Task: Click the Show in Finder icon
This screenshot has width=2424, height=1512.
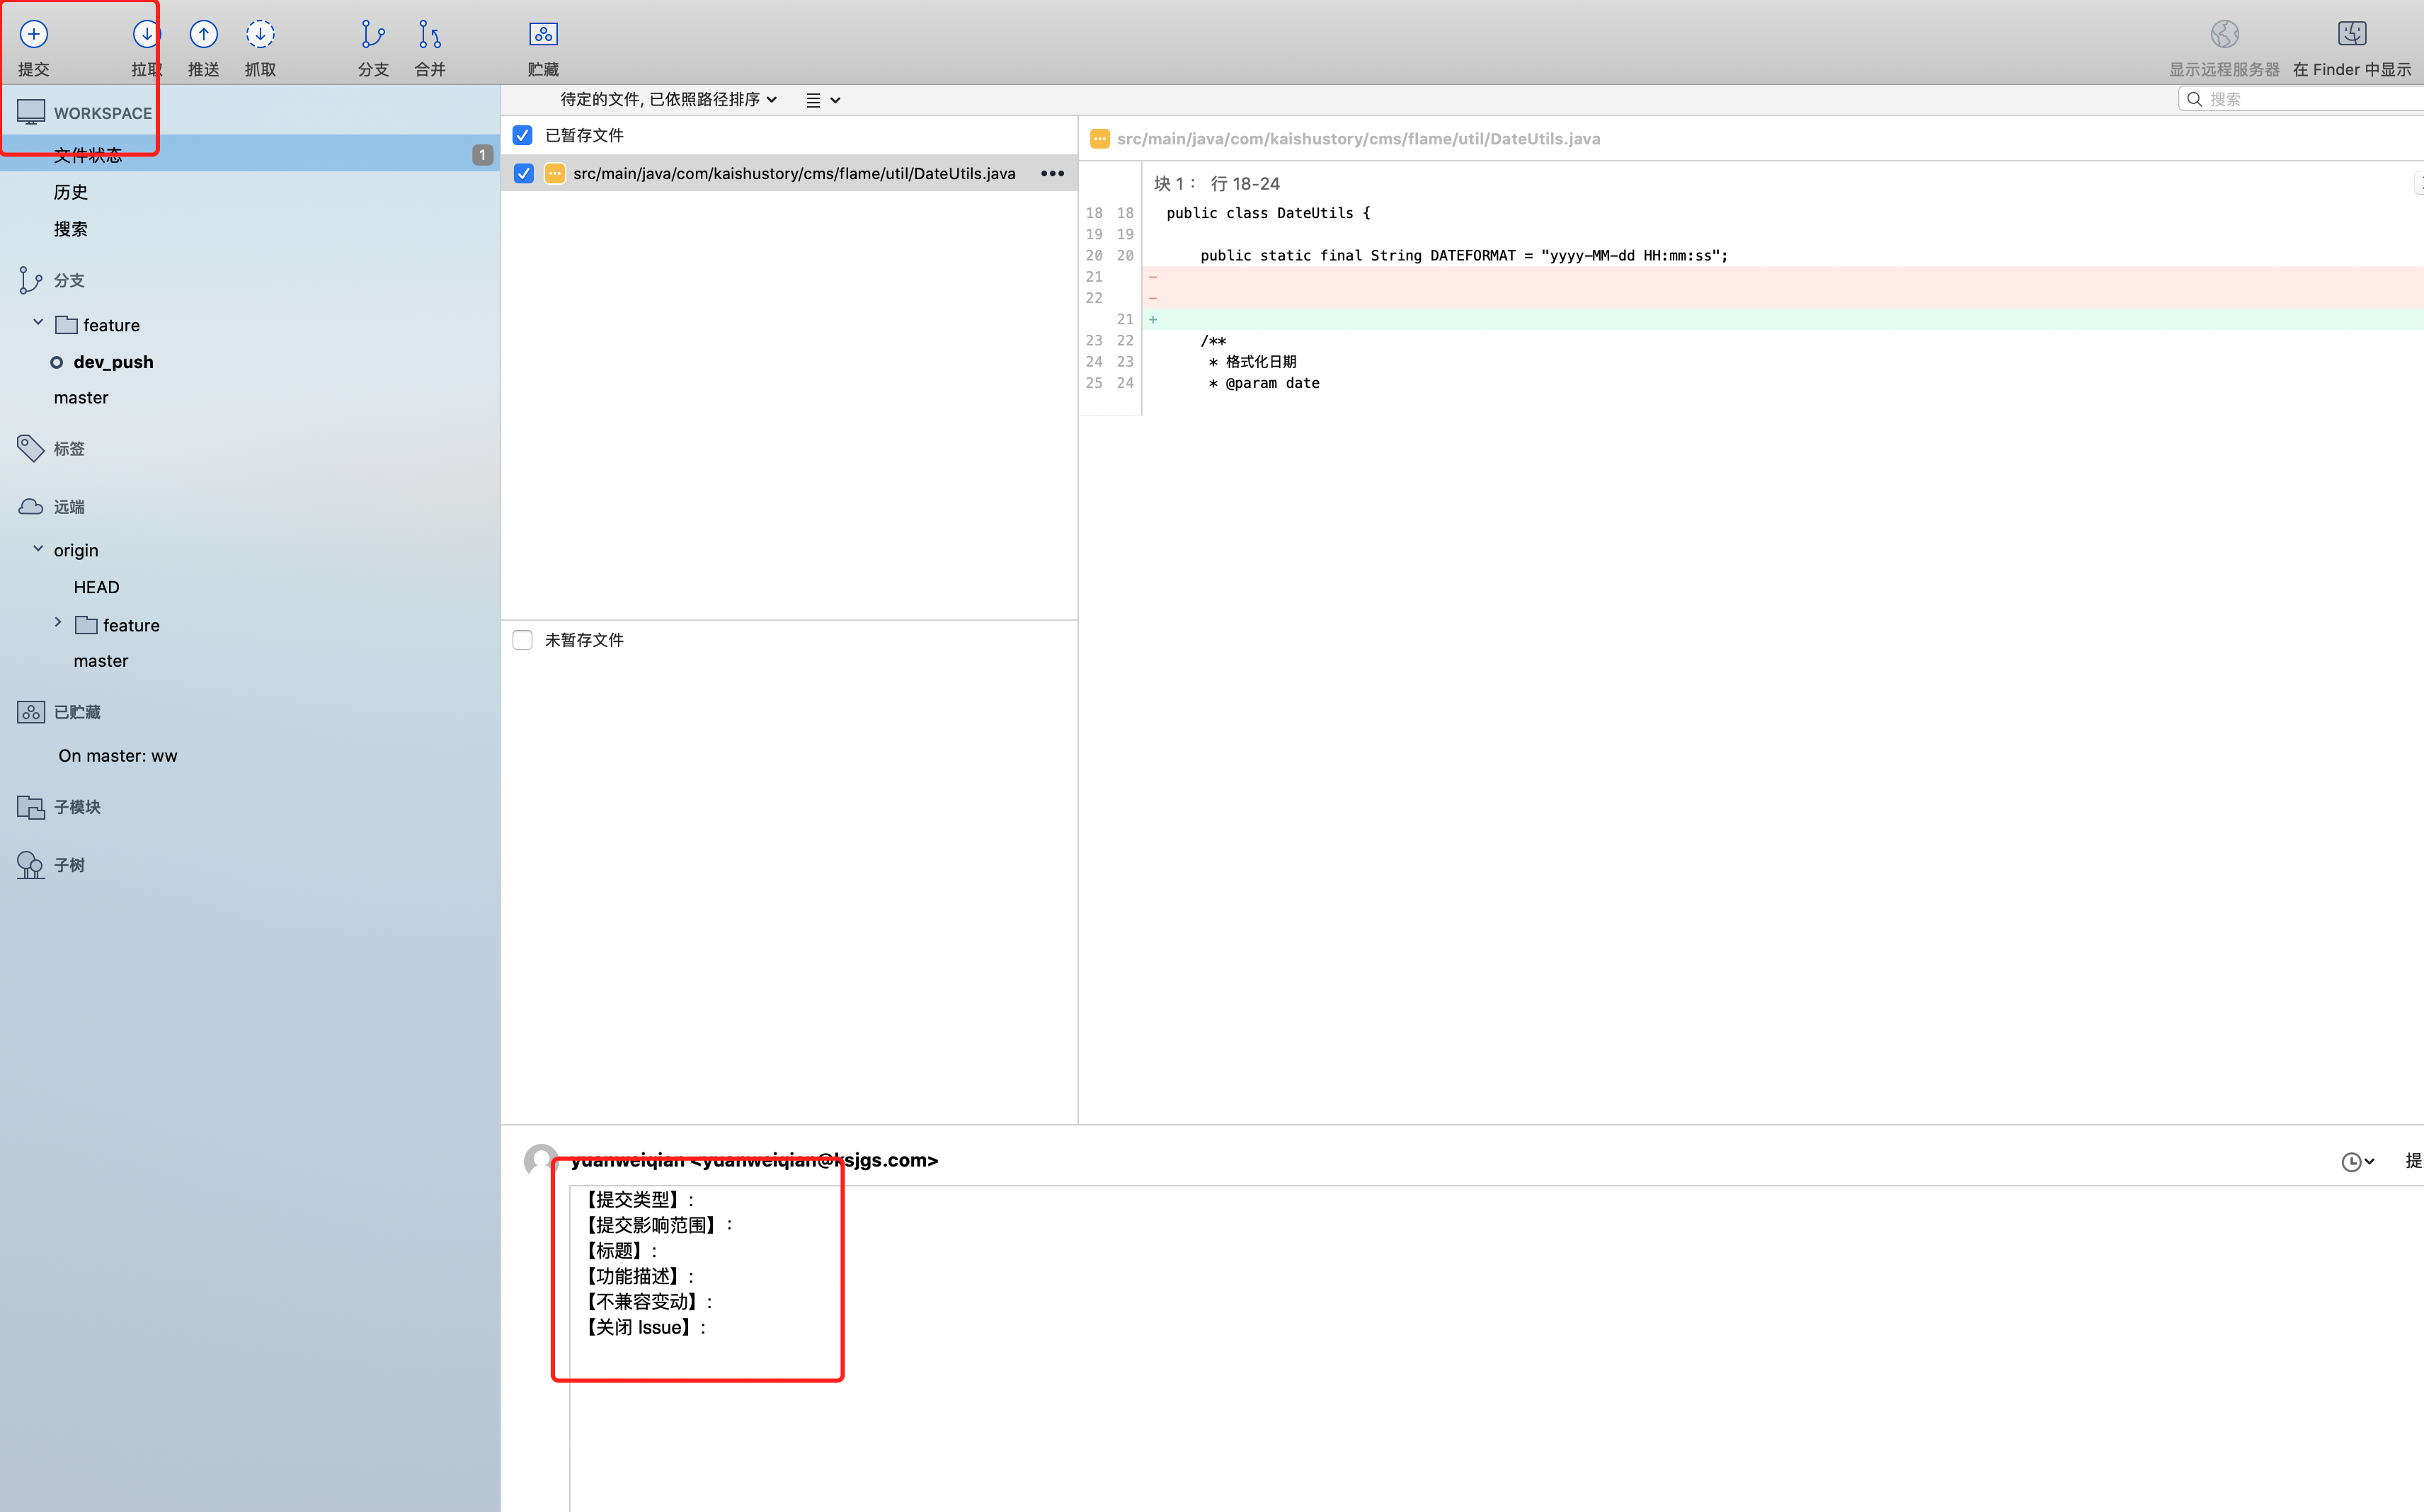Action: click(x=2351, y=34)
